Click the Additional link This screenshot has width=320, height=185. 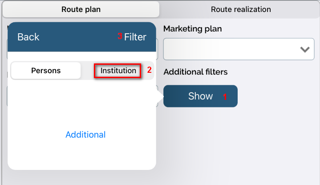pyautogui.click(x=85, y=134)
